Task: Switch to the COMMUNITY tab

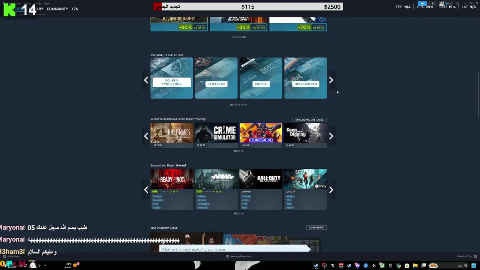Action: (x=57, y=9)
